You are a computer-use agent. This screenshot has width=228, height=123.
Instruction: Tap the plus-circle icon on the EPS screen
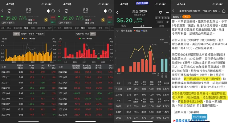click(110, 11)
